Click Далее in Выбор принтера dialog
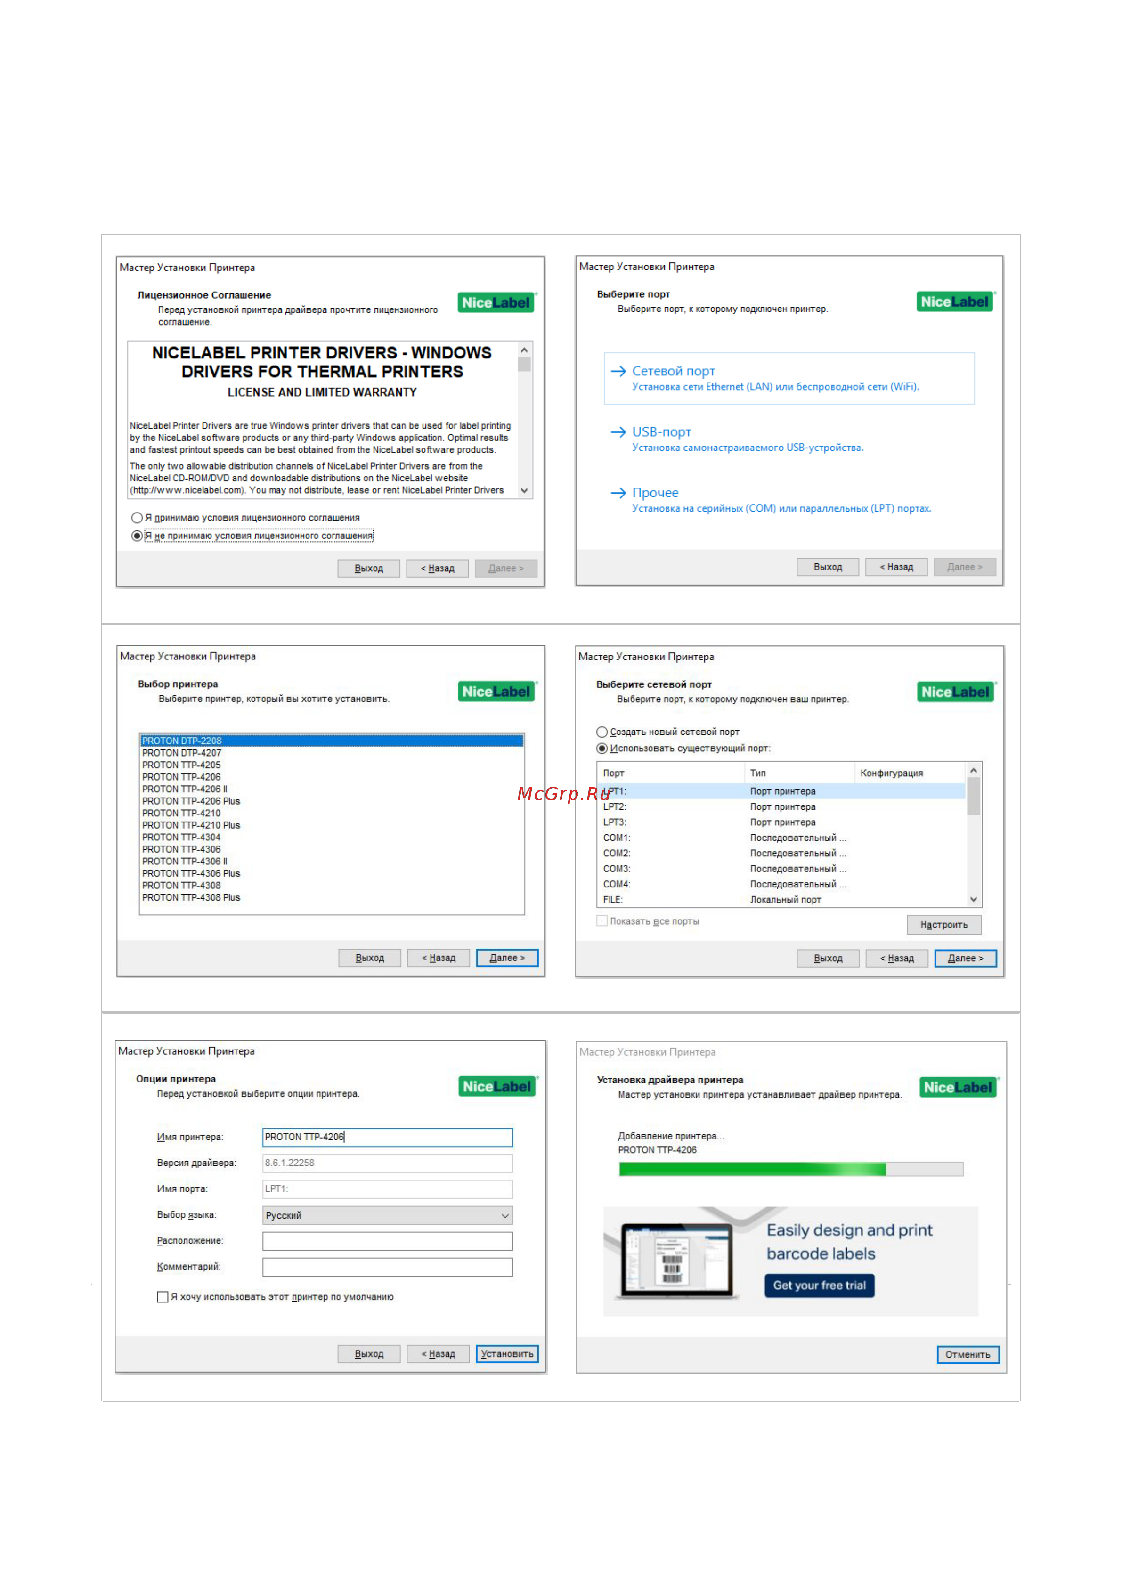This screenshot has height=1587, width=1122. (507, 958)
